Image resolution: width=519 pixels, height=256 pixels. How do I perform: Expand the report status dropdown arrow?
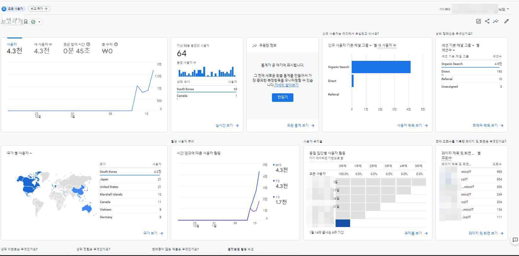39,22
